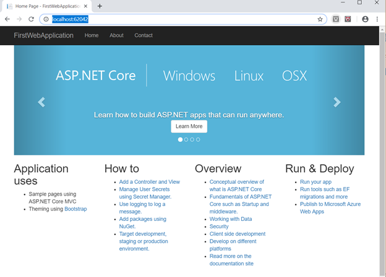This screenshot has height=277, width=386.
Task: Click the How to heading
Action: click(122, 168)
